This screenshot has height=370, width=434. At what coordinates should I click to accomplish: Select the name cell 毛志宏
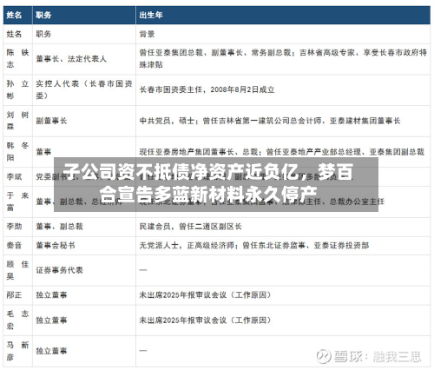pyautogui.click(x=17, y=320)
